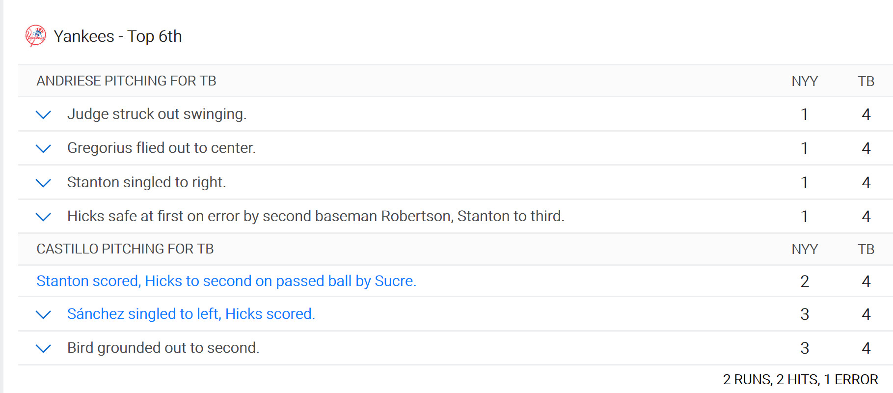Click Hicks safe at first on error text
The image size is (893, 393).
tap(316, 216)
